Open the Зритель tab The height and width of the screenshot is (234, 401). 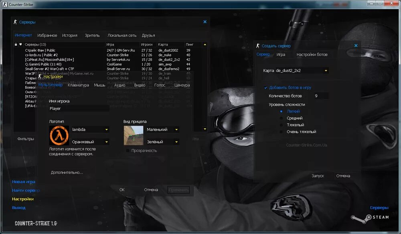pos(92,36)
